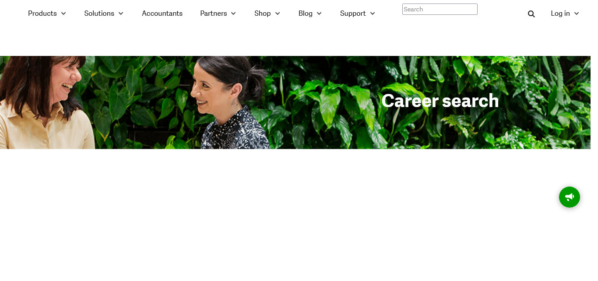This screenshot has width=598, height=281.
Task: Click the magnifying glass search icon
Action: pos(531,14)
